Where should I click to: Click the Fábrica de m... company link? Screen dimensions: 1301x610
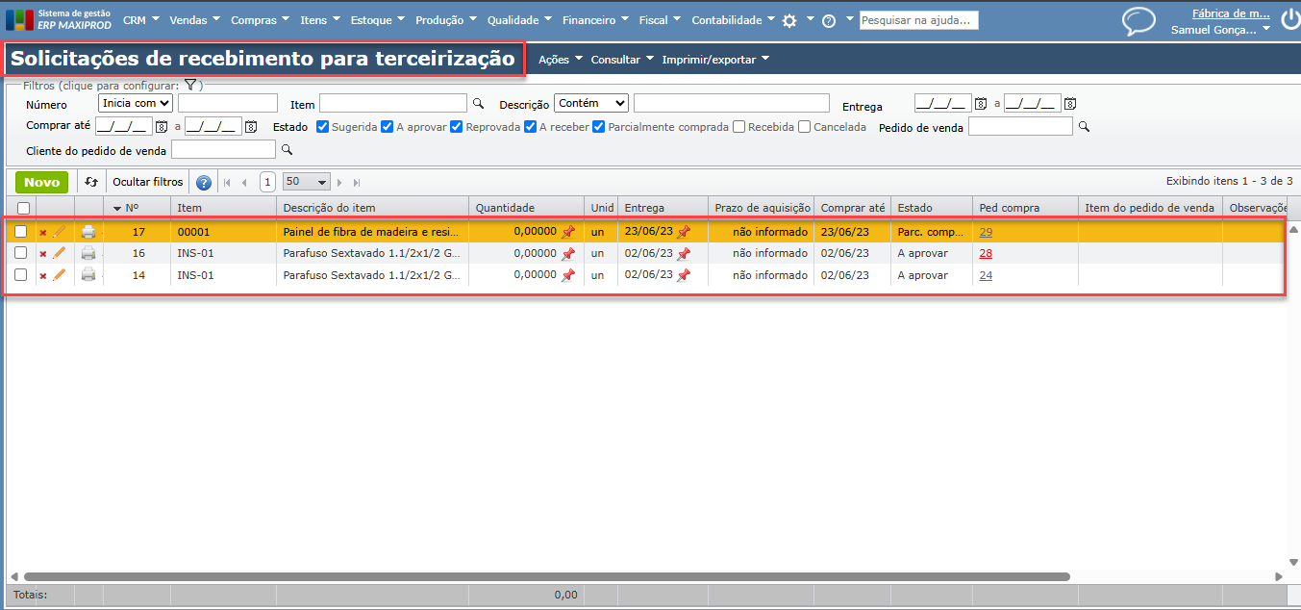(1231, 13)
